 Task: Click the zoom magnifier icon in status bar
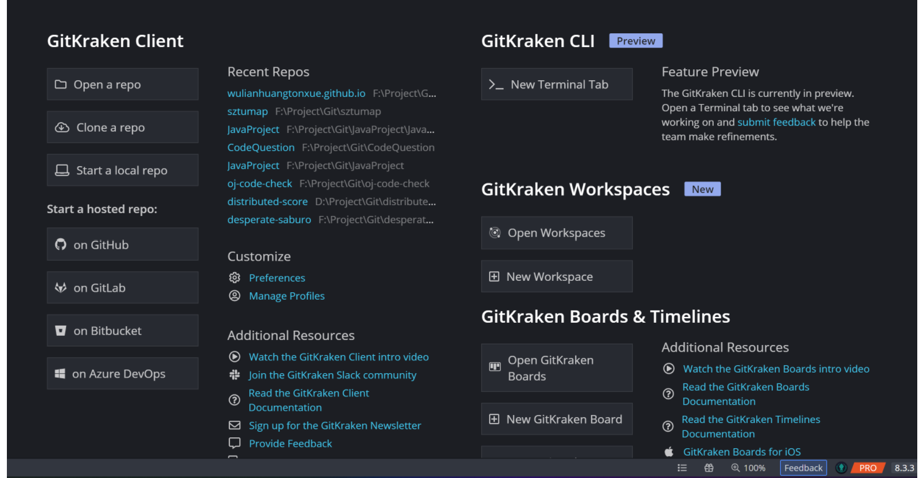(736, 468)
